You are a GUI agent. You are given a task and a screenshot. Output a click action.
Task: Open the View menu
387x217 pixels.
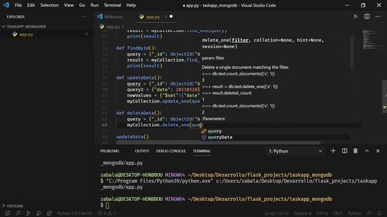click(x=68, y=5)
